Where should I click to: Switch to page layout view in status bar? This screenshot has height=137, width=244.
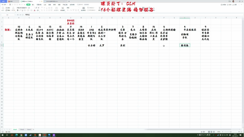pyautogui.click(x=211, y=132)
